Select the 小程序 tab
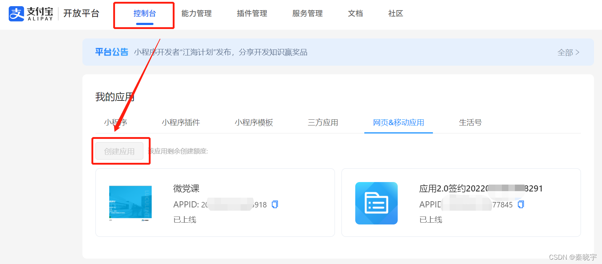The height and width of the screenshot is (264, 602). coord(116,123)
